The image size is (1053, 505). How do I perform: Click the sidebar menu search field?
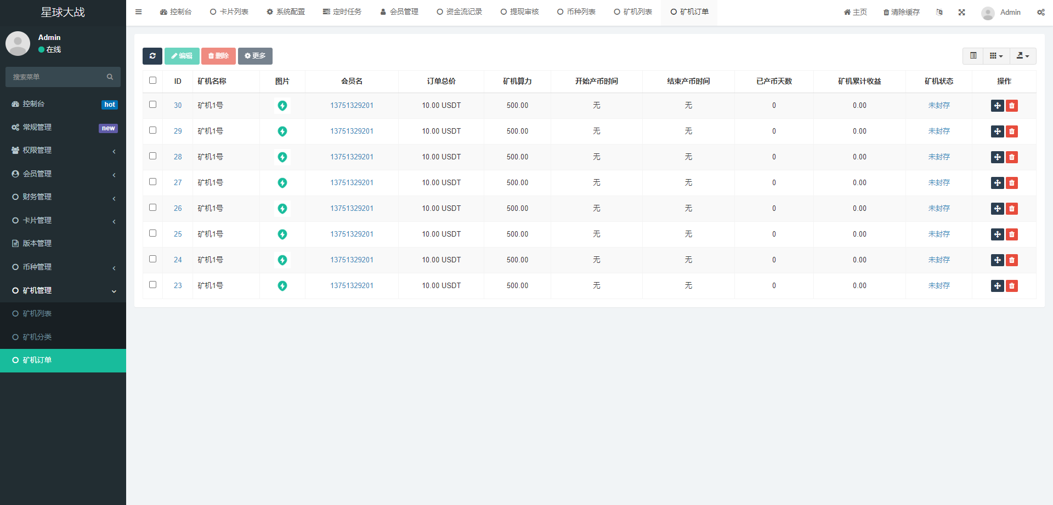point(58,77)
